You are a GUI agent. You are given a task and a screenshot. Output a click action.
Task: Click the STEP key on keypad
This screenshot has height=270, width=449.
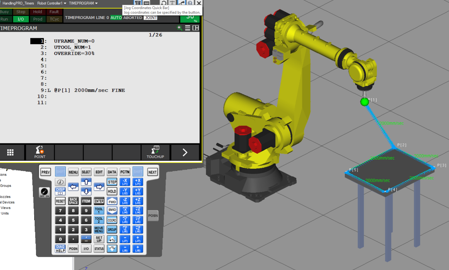(112, 182)
